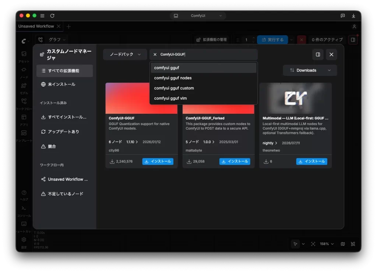Open the user account icon
Screen dimensions: 377x273
[354, 26]
